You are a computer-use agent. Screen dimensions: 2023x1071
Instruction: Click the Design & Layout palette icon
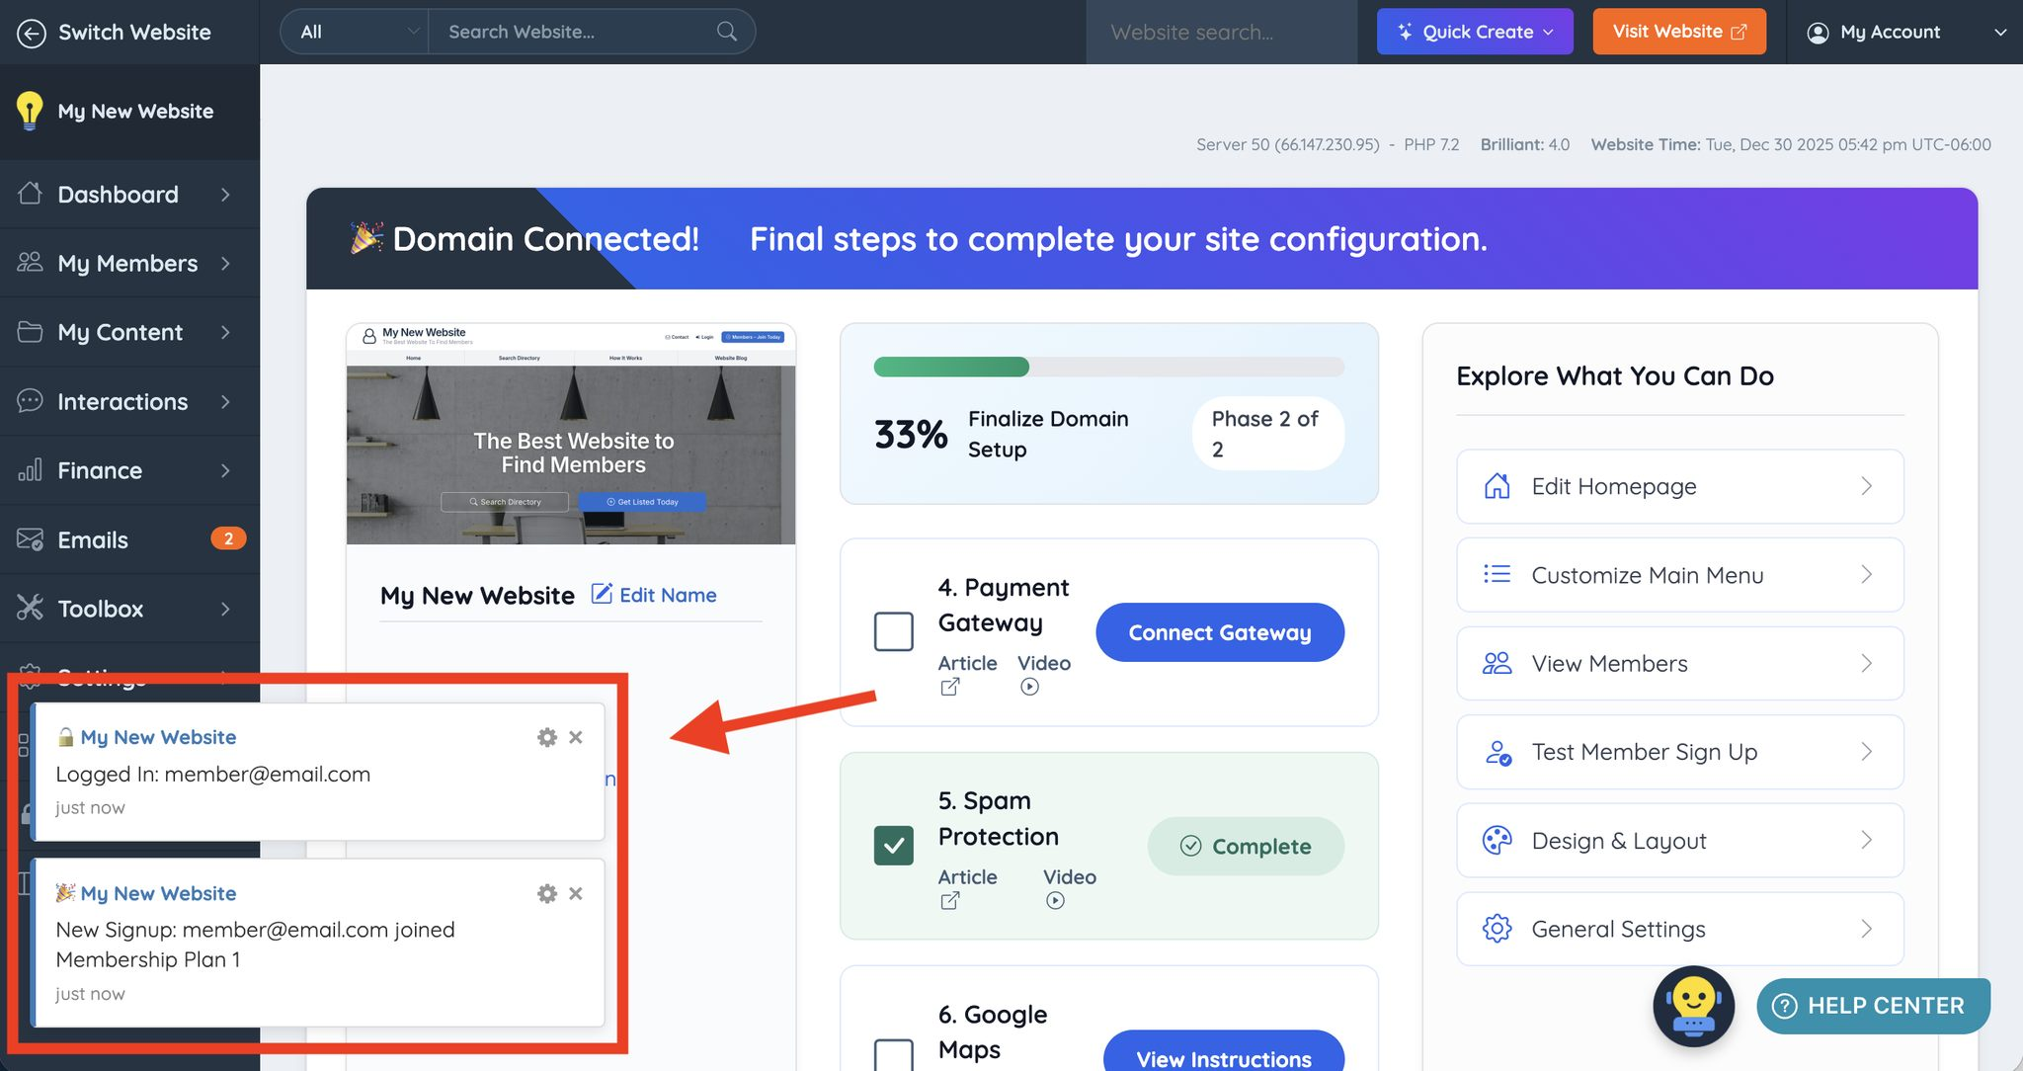pyautogui.click(x=1497, y=841)
